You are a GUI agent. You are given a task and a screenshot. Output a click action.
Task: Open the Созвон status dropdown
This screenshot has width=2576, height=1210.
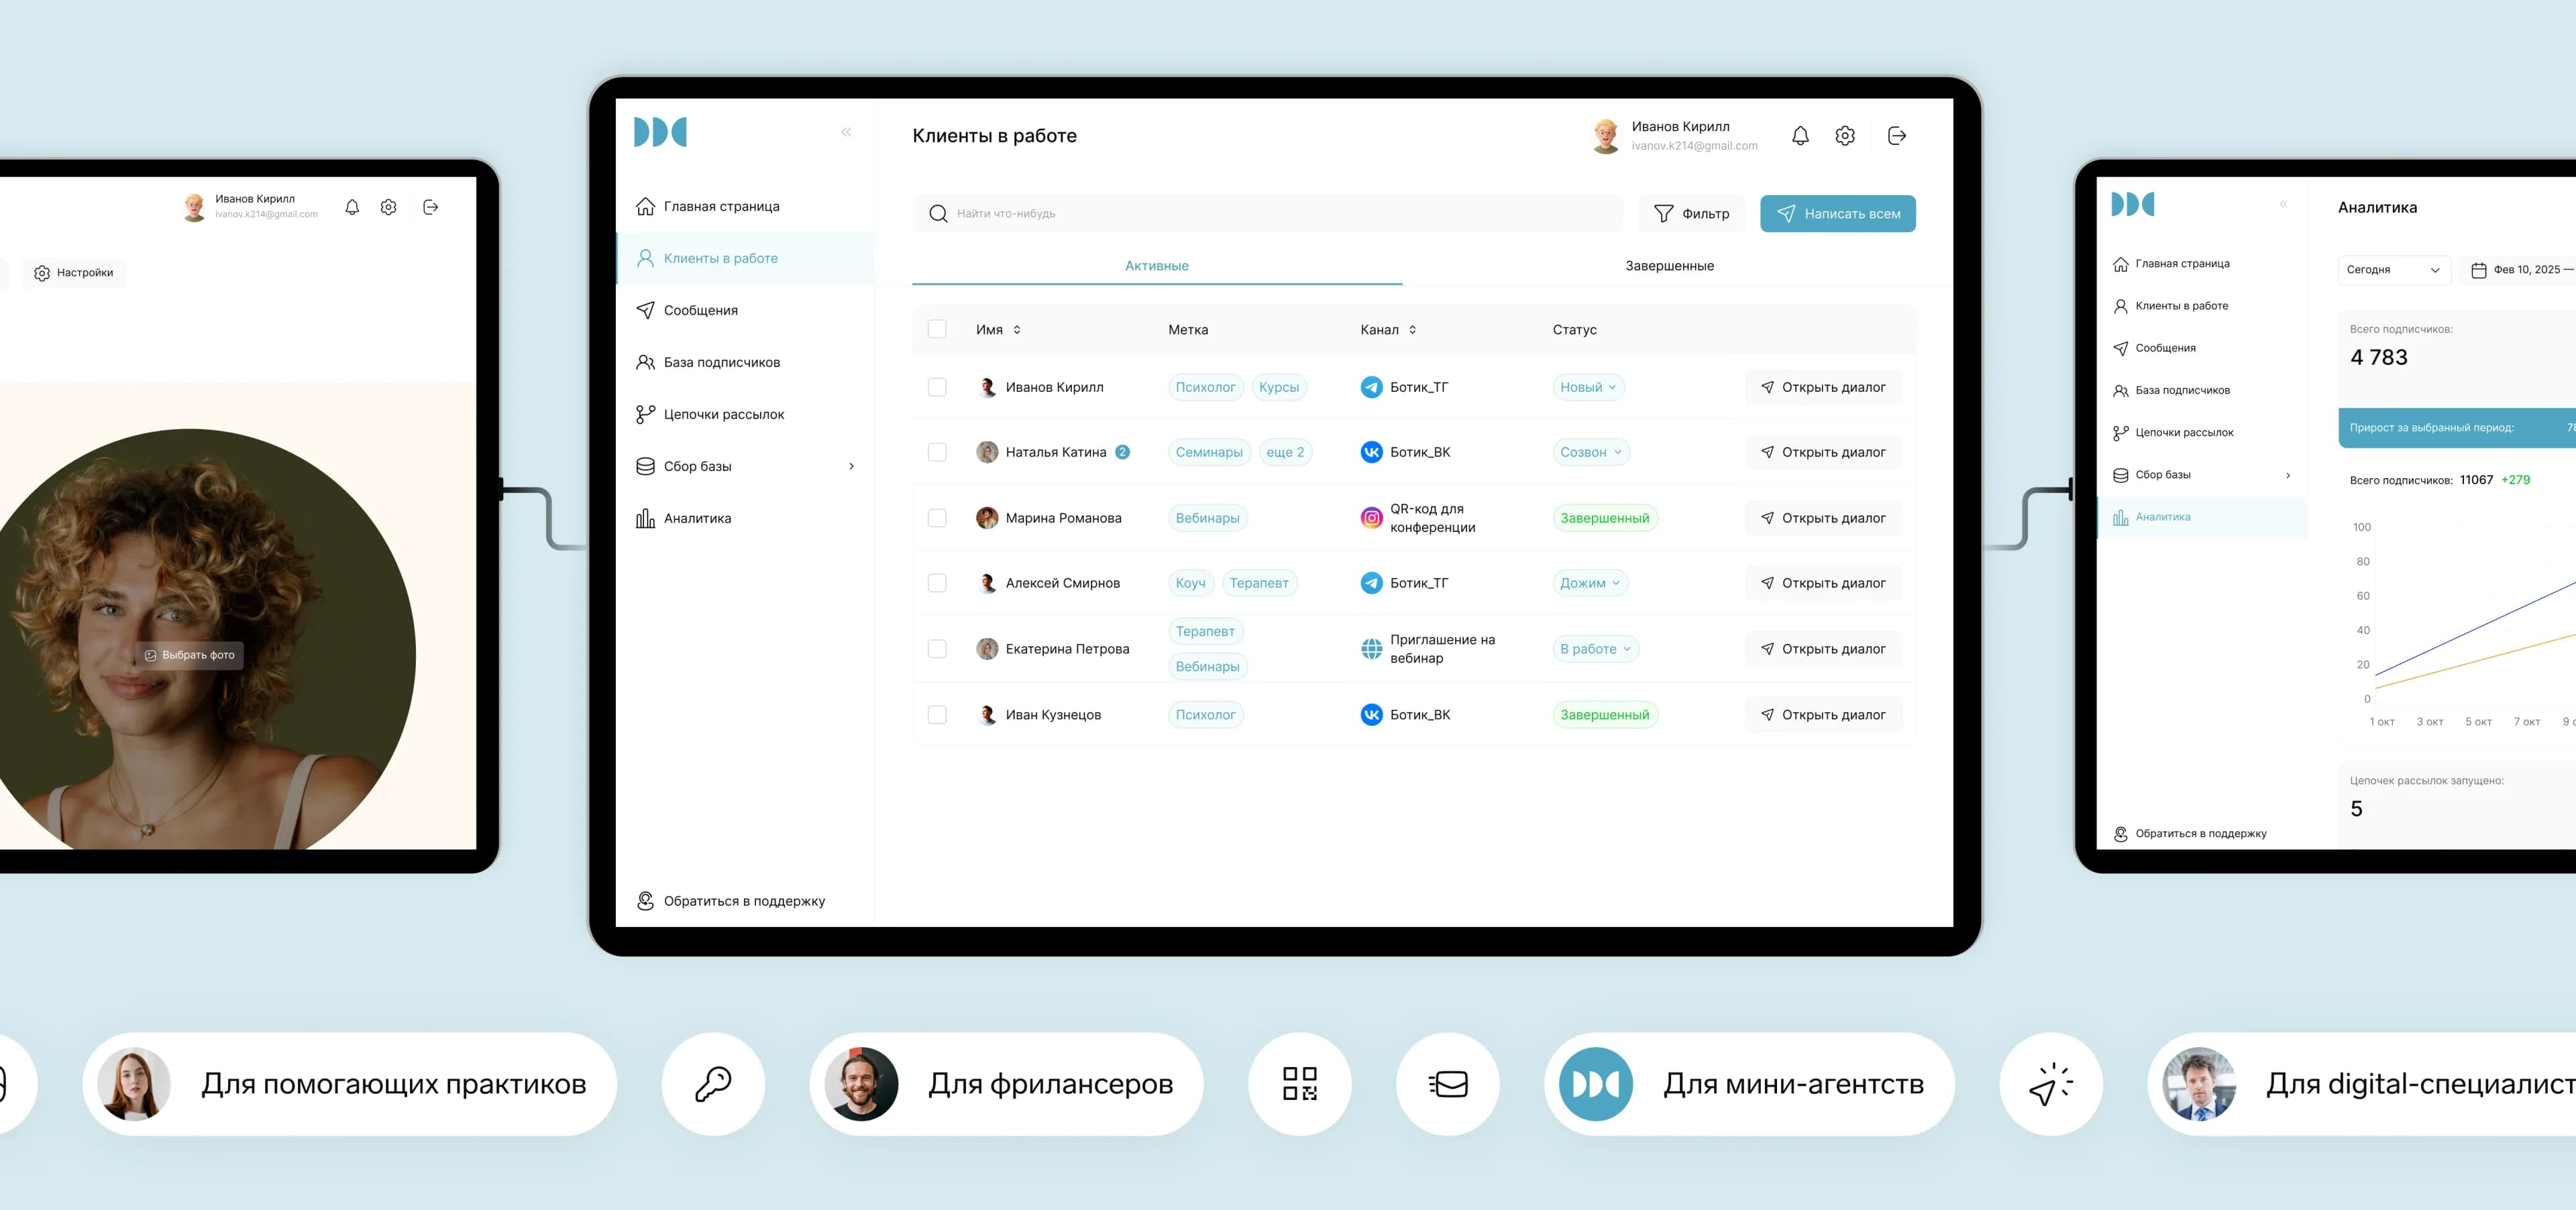[1591, 452]
